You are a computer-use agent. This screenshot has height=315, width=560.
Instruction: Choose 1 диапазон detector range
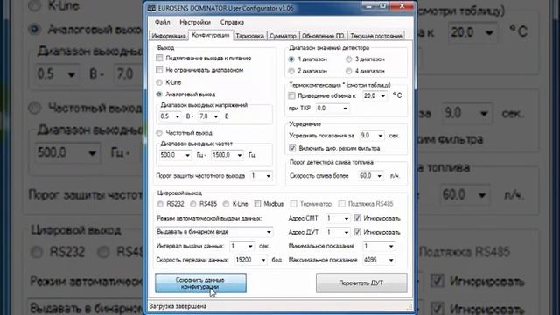(x=291, y=59)
